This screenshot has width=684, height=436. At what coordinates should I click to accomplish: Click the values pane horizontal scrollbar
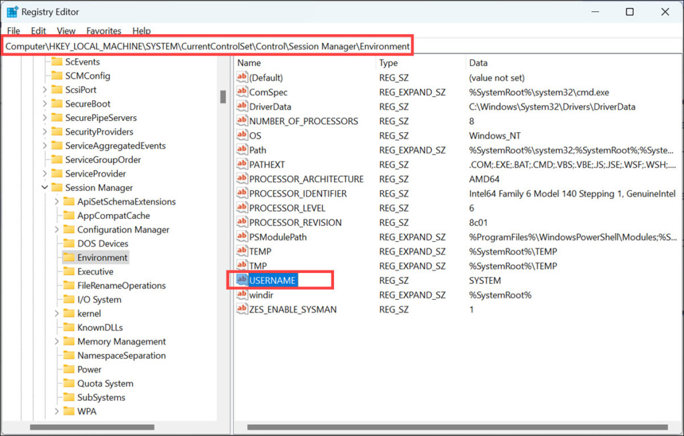401,427
